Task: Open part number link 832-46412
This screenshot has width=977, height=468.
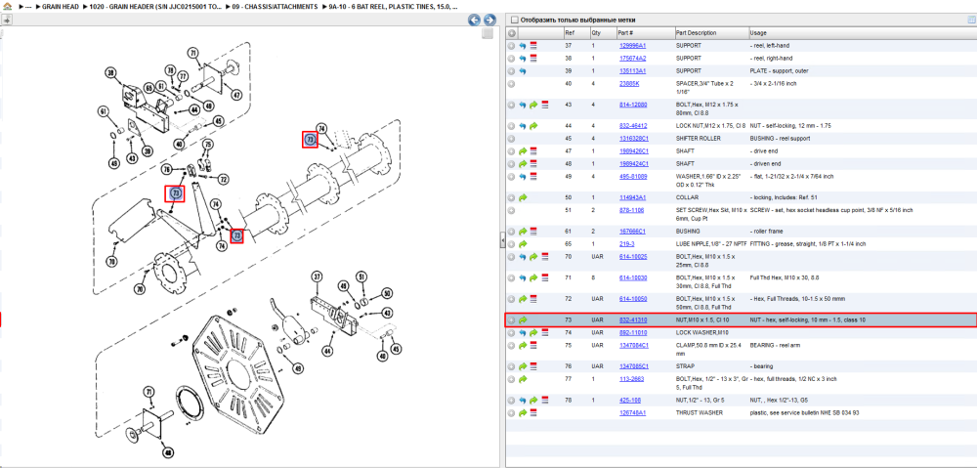Action: click(x=632, y=126)
